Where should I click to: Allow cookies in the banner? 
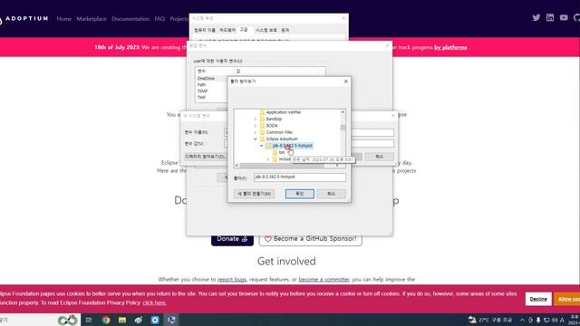(x=567, y=299)
